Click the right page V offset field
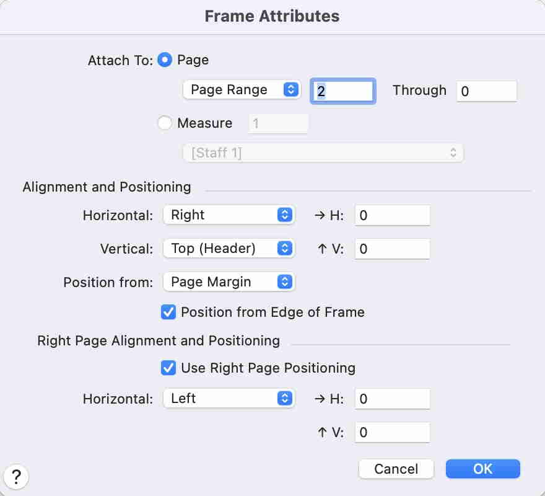 pyautogui.click(x=393, y=433)
